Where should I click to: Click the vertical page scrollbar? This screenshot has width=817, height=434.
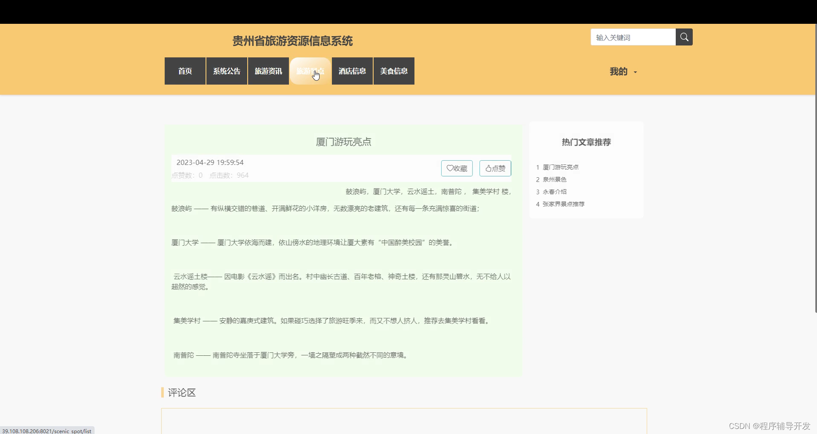click(815, 169)
